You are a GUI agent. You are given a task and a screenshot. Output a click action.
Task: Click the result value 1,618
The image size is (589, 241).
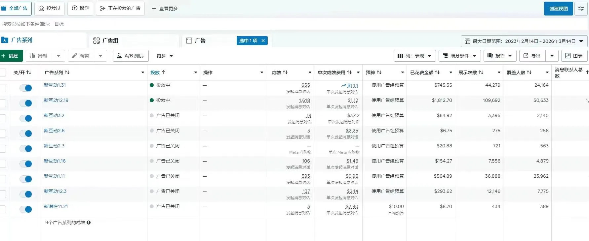tap(304, 101)
